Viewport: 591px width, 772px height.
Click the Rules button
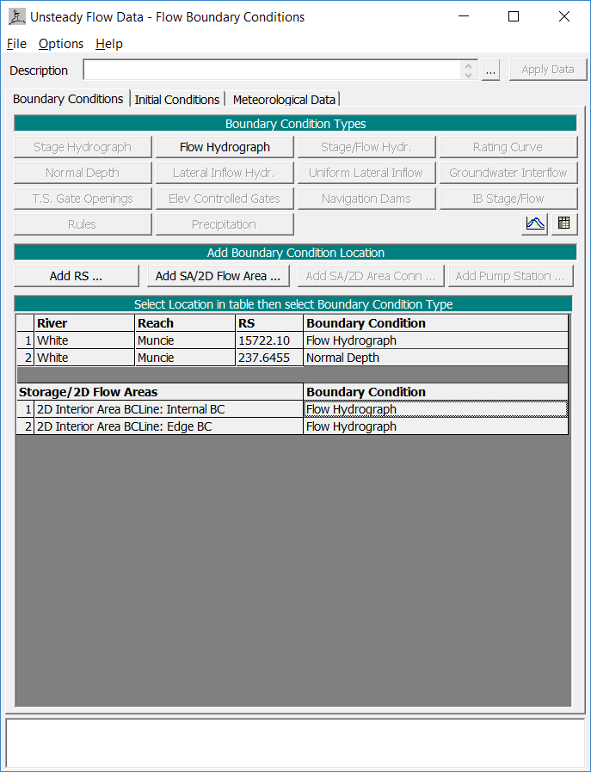point(83,224)
